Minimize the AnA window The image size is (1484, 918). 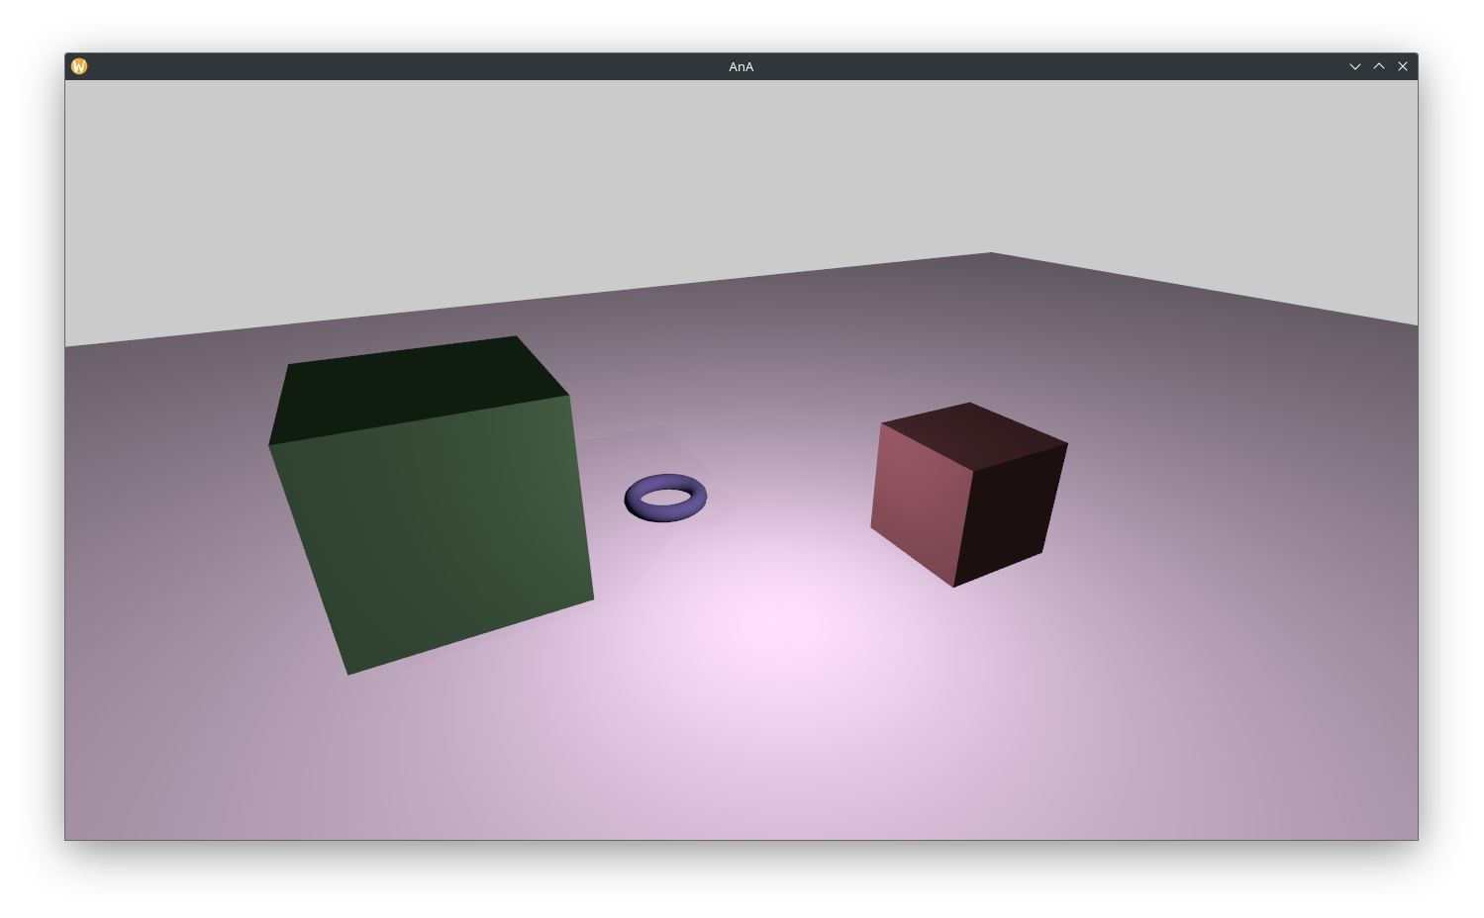(1354, 66)
